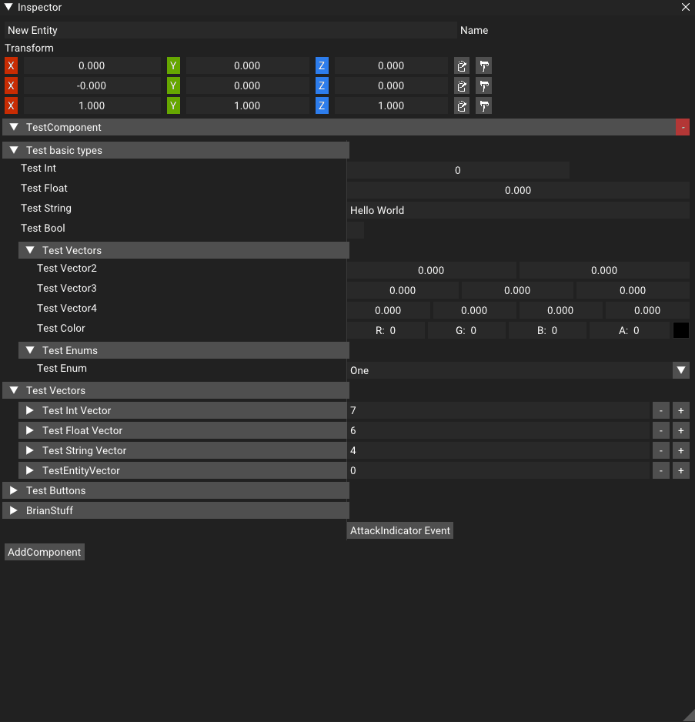Click the X value field showing -0.000
The width and height of the screenshot is (695, 722).
click(92, 85)
